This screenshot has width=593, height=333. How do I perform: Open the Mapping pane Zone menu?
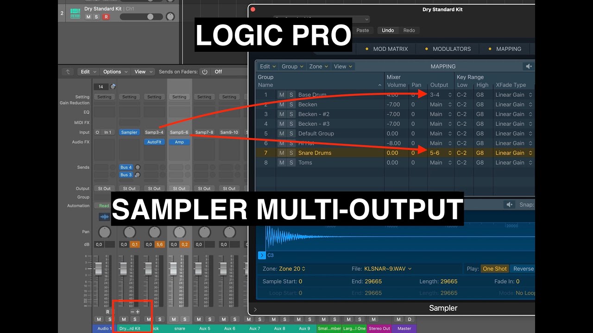tap(318, 67)
